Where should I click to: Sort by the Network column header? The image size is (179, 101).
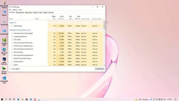[x=76, y=18]
